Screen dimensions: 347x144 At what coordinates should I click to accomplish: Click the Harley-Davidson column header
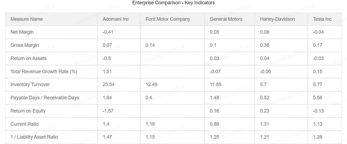click(x=277, y=19)
